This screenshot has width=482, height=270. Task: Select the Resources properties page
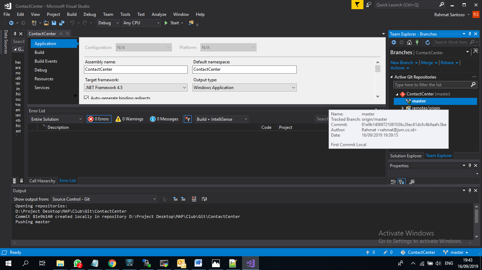(x=44, y=79)
